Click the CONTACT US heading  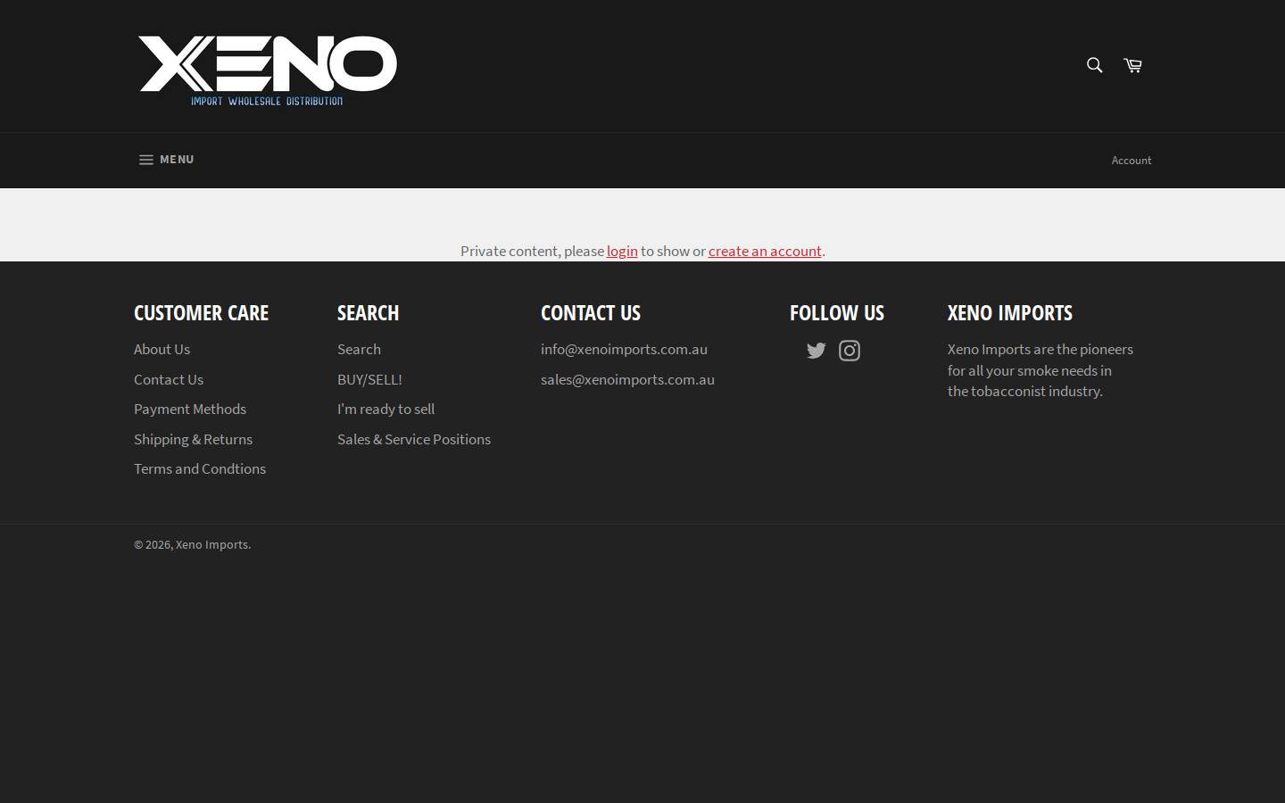point(591,312)
